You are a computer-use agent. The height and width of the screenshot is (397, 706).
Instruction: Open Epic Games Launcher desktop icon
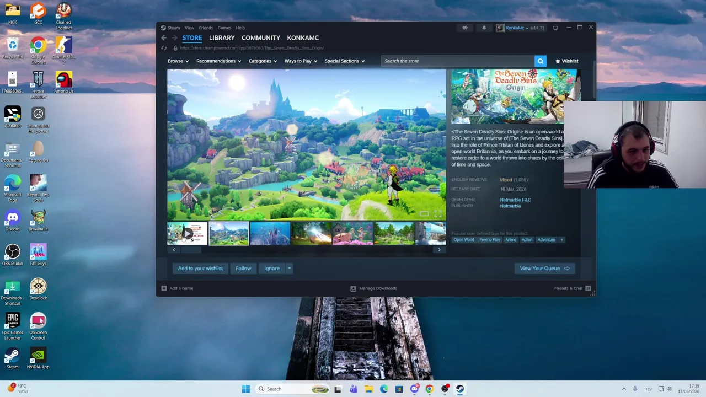(x=12, y=326)
